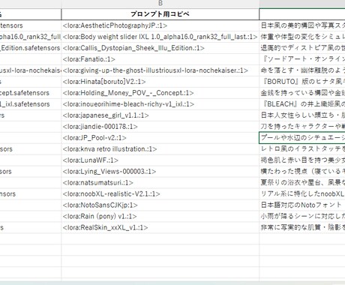
Task: Select description cell starting 褐色肌と赤い目
Action: click(302, 160)
